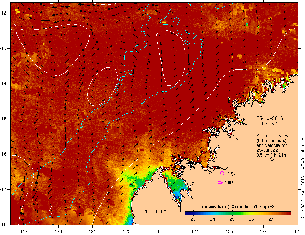
Task: Click the '-16' latitude axis label
Action: pos(3,154)
